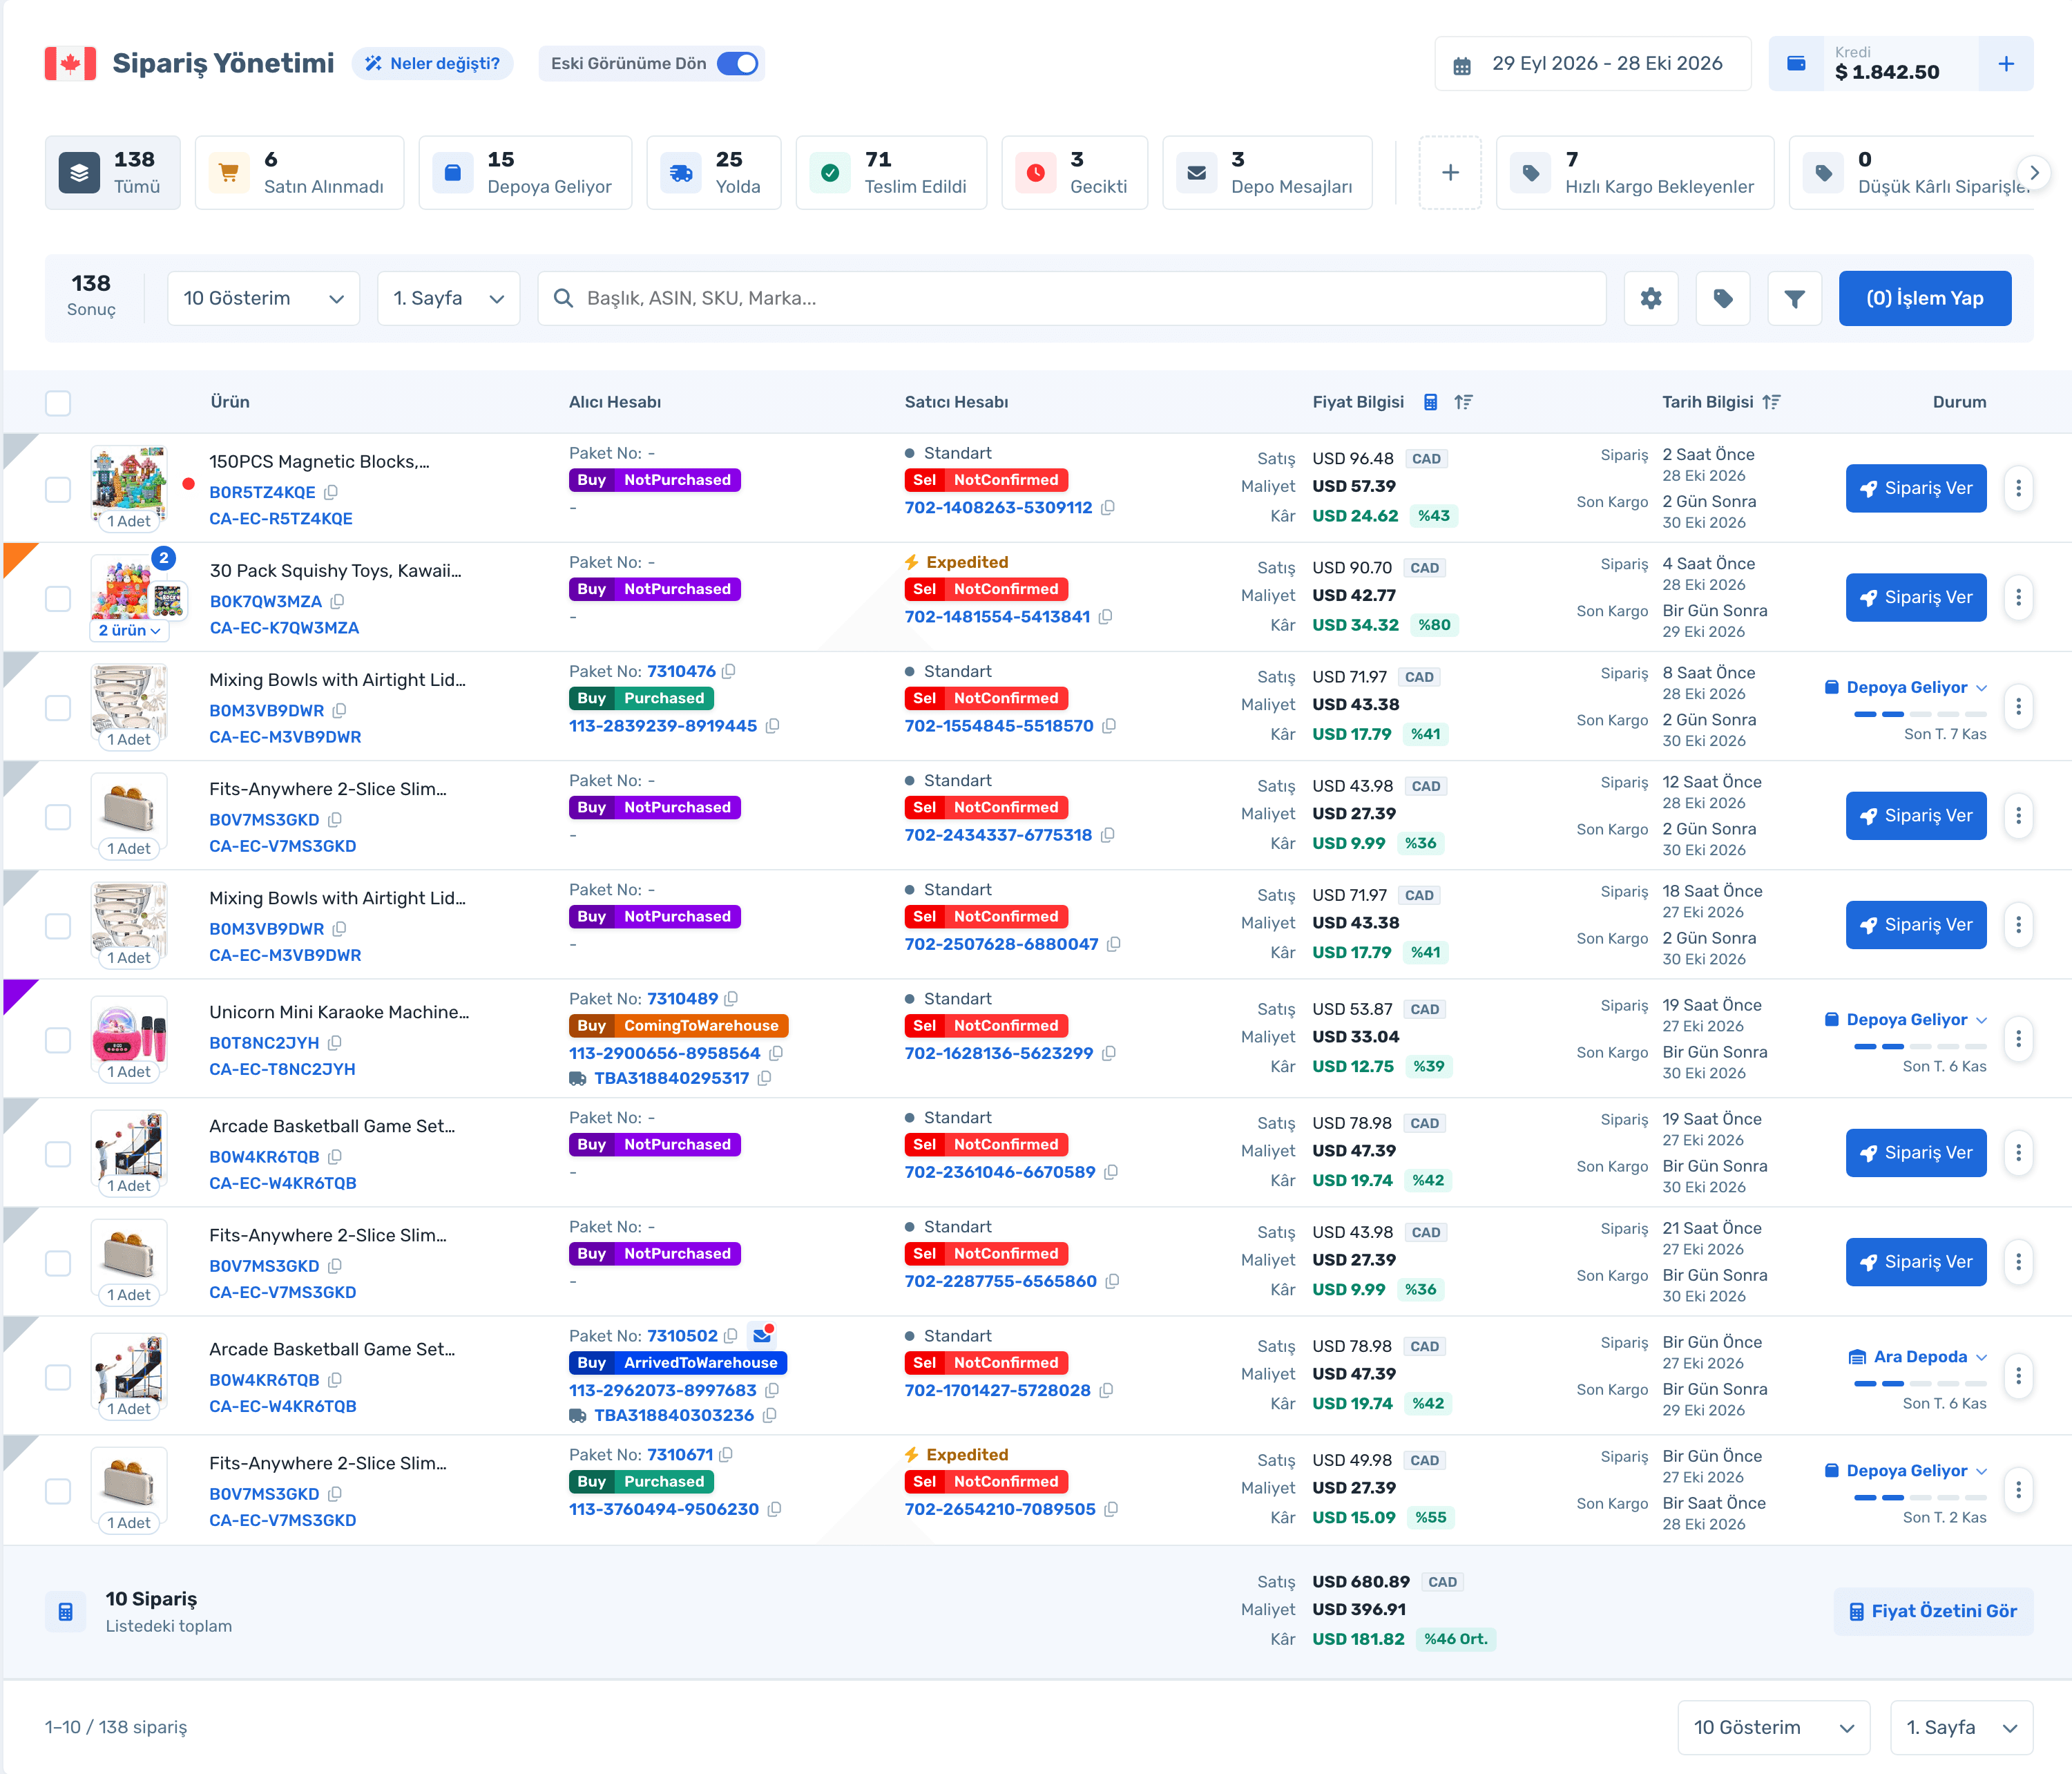Open bottom 10 Gösterim dropdown

pos(1774,1727)
